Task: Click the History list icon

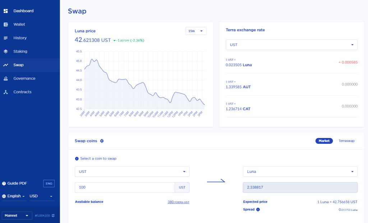Action: point(6,38)
